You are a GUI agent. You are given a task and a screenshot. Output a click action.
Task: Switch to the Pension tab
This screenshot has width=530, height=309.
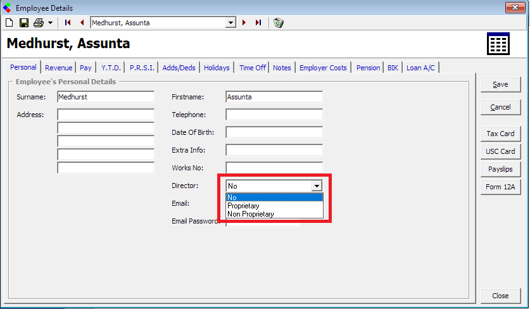(368, 68)
